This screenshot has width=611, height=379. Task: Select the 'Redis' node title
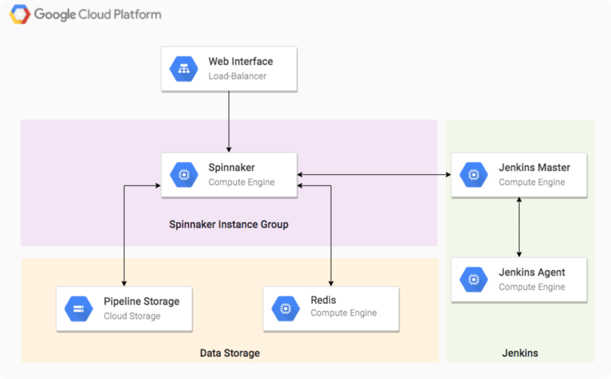pos(323,300)
